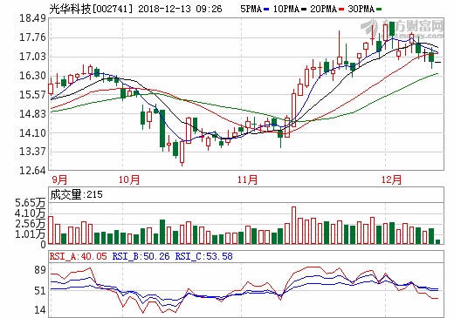Click the 51 RSI axis label

pos(40,291)
